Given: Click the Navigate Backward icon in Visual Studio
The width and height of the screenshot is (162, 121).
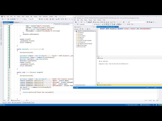Looking at the screenshot, I should pyautogui.click(x=3, y=19).
